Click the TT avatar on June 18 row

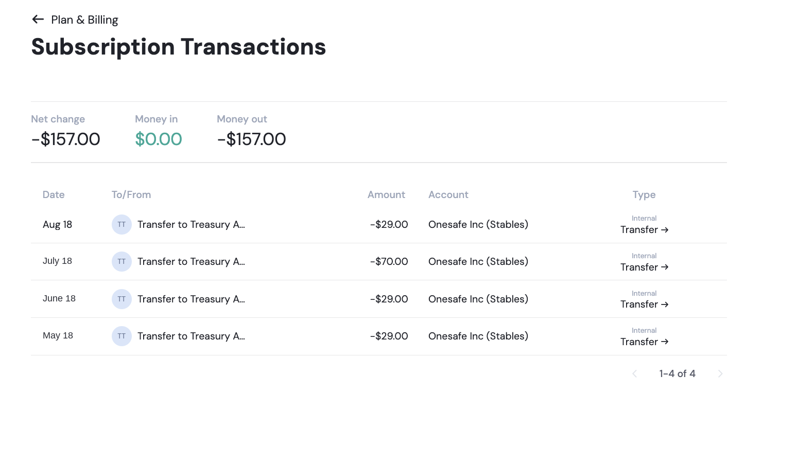pyautogui.click(x=122, y=299)
